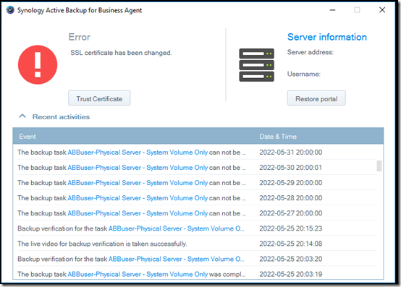Open completed task link at 2022-05-25 20:03:19
The width and height of the screenshot is (401, 287).
click(138, 274)
